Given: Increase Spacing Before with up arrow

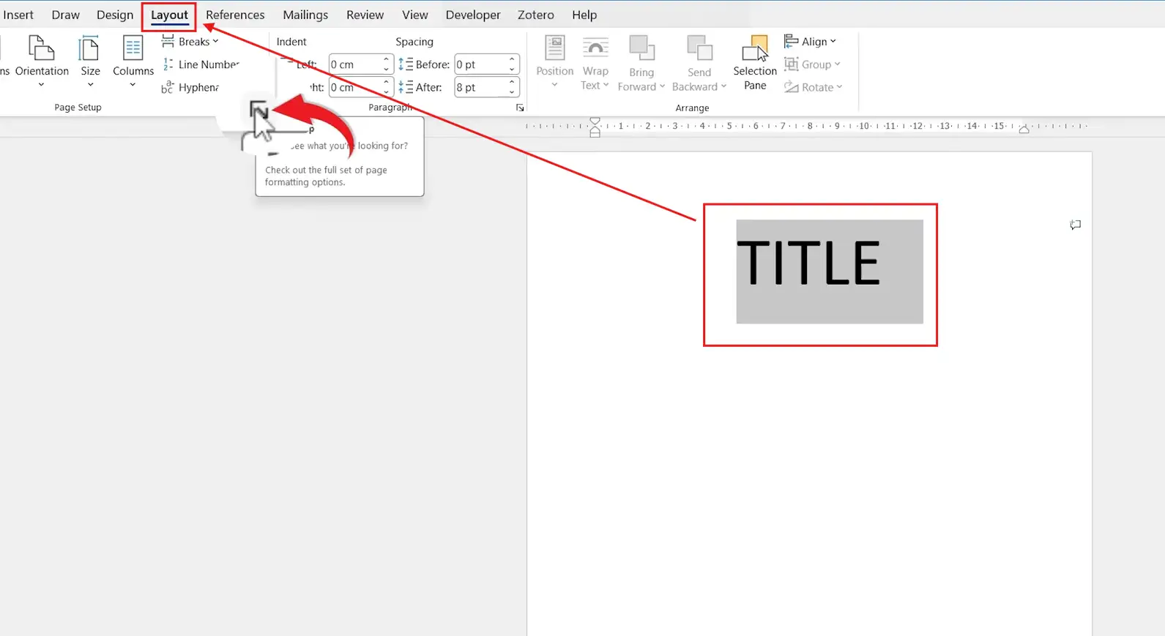Looking at the screenshot, I should (513, 59).
